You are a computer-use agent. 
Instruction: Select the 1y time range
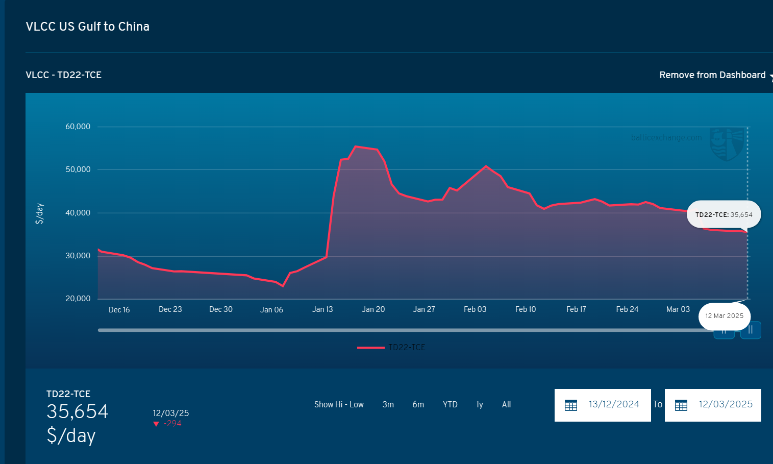click(x=480, y=404)
